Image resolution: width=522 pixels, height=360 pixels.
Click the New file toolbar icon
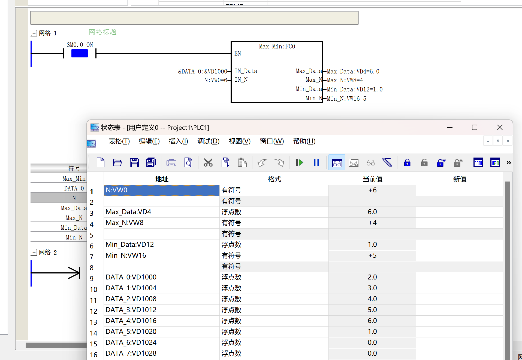(101, 163)
